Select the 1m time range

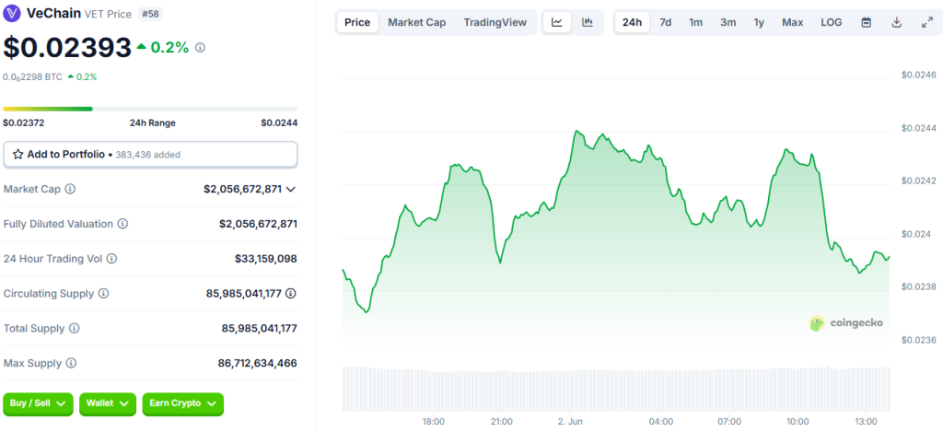coord(696,22)
